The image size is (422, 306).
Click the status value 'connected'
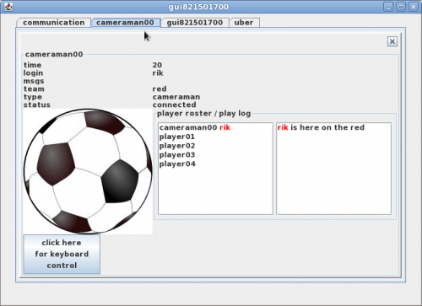pos(174,105)
